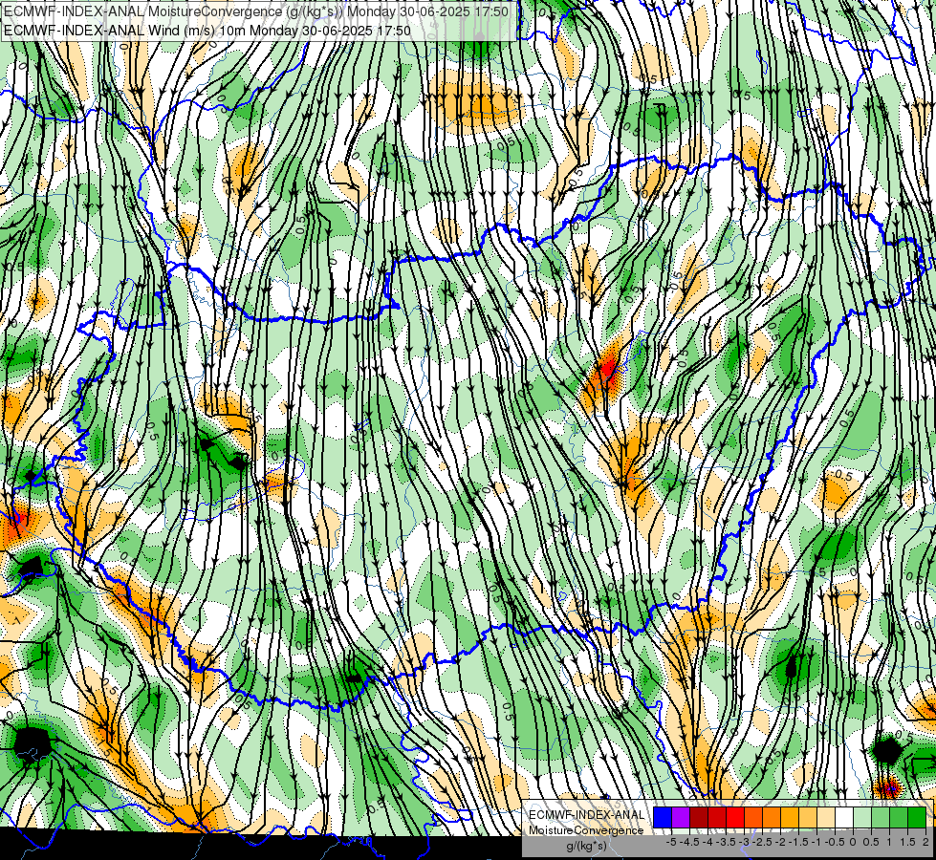The width and height of the screenshot is (936, 860).
Task: Click the '-5' tick label in the legend
Action: coord(671,842)
